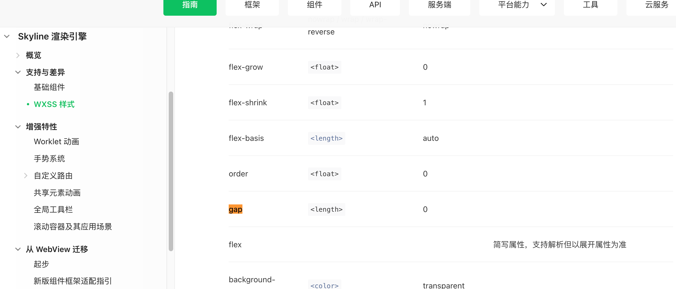This screenshot has width=676, height=289.
Task: Go to the API tab
Action: pyautogui.click(x=375, y=5)
